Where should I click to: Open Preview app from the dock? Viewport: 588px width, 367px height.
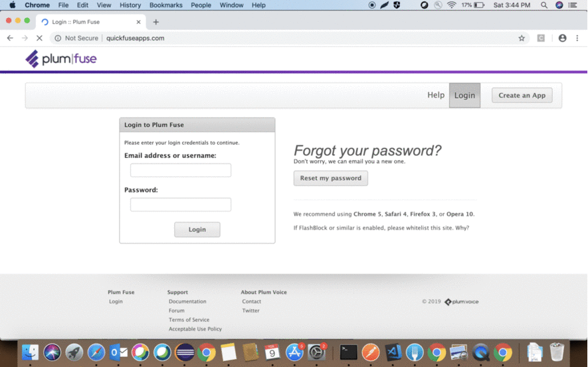(x=458, y=352)
